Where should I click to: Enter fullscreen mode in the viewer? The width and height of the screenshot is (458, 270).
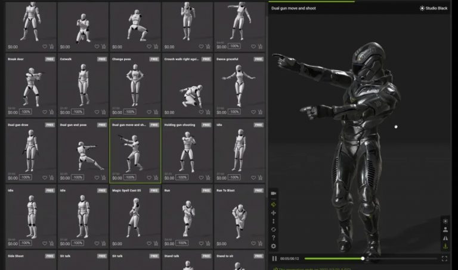444,259
